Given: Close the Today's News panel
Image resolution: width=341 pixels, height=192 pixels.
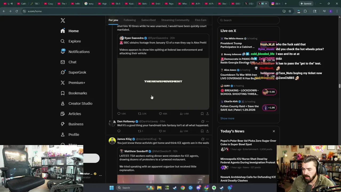Looking at the screenshot, I should [x=274, y=131].
